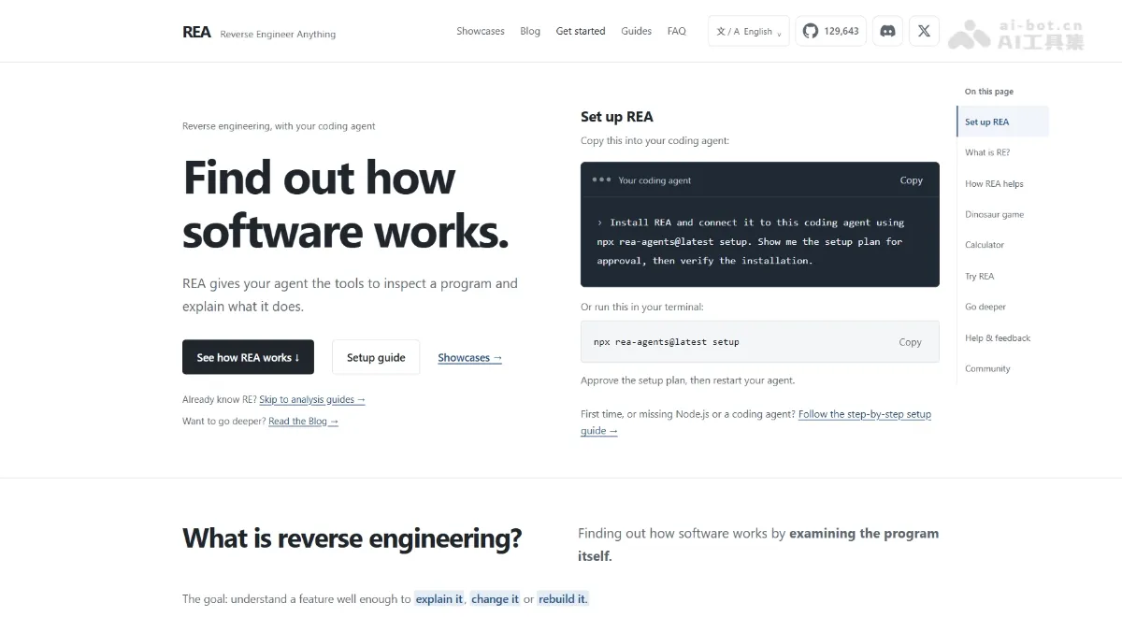The image size is (1122, 631).
Task: Click the Setup guide button
Action: tap(376, 357)
